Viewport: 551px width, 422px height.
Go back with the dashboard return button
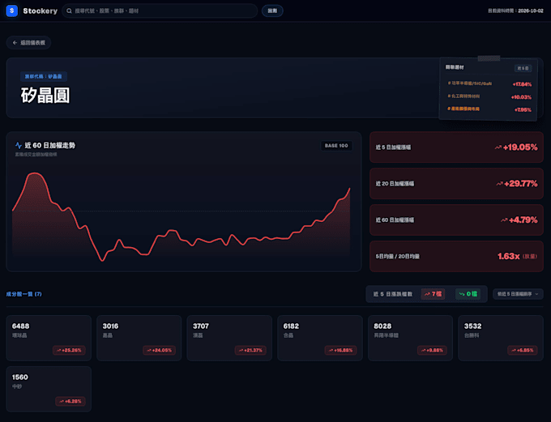[x=29, y=42]
